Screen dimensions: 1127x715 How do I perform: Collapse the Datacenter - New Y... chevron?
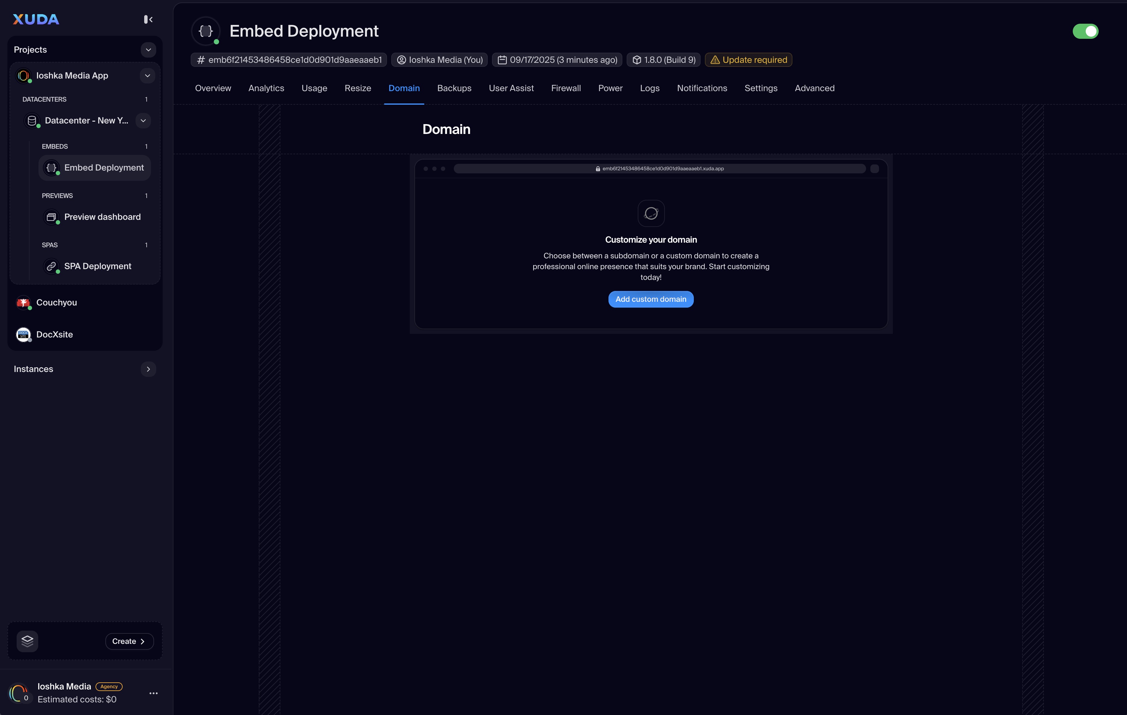tap(143, 121)
